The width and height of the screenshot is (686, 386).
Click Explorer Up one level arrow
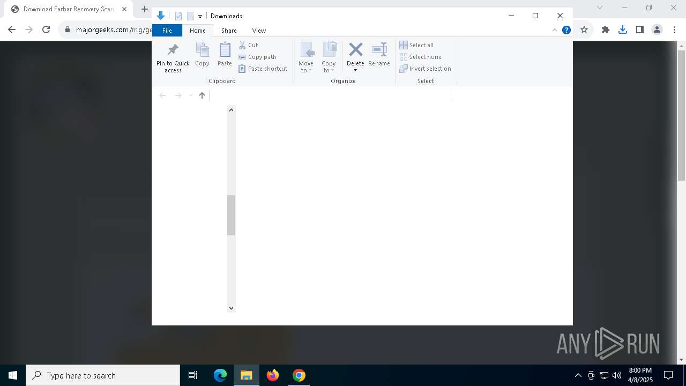(x=202, y=95)
